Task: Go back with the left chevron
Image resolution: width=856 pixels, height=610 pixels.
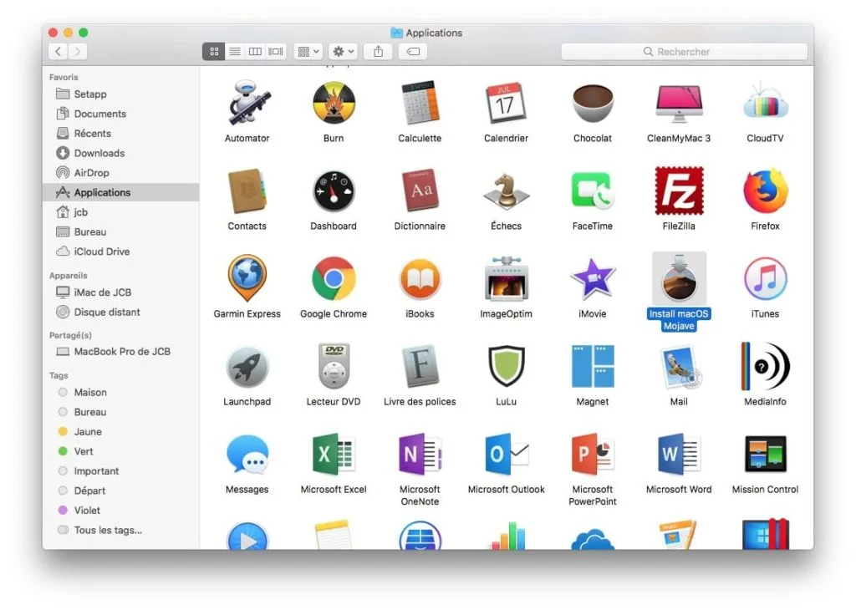Action: tap(59, 52)
